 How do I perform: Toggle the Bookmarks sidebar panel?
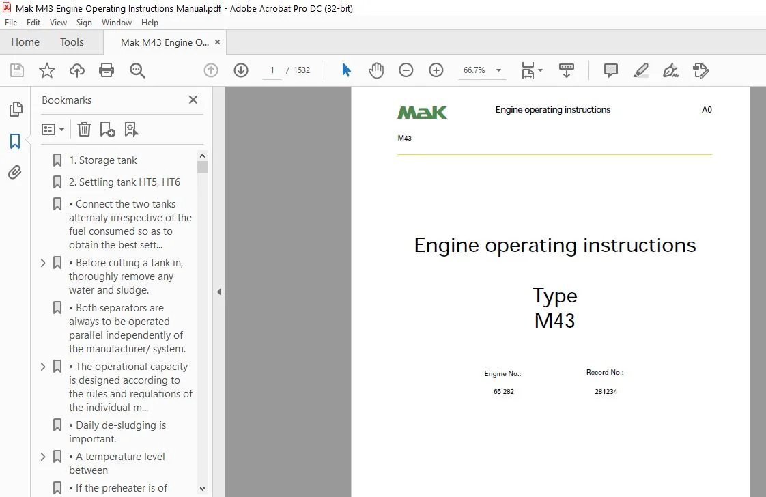coord(15,141)
